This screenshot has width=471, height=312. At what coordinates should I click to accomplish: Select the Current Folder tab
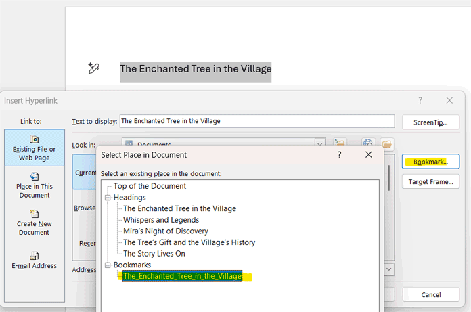(85, 173)
